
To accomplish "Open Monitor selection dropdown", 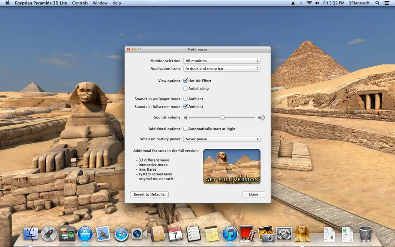I will (x=221, y=61).
